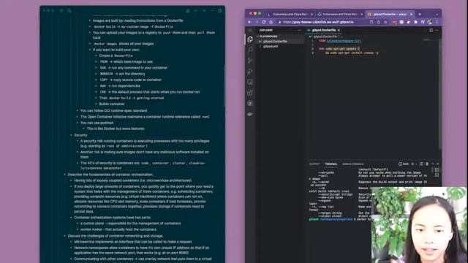The image size is (468, 263).
Task: Open the Explorer view in the activity bar
Action: tap(250, 39)
